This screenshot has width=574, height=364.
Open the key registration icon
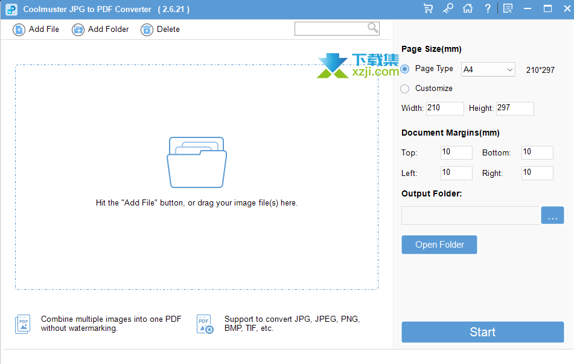[x=448, y=8]
